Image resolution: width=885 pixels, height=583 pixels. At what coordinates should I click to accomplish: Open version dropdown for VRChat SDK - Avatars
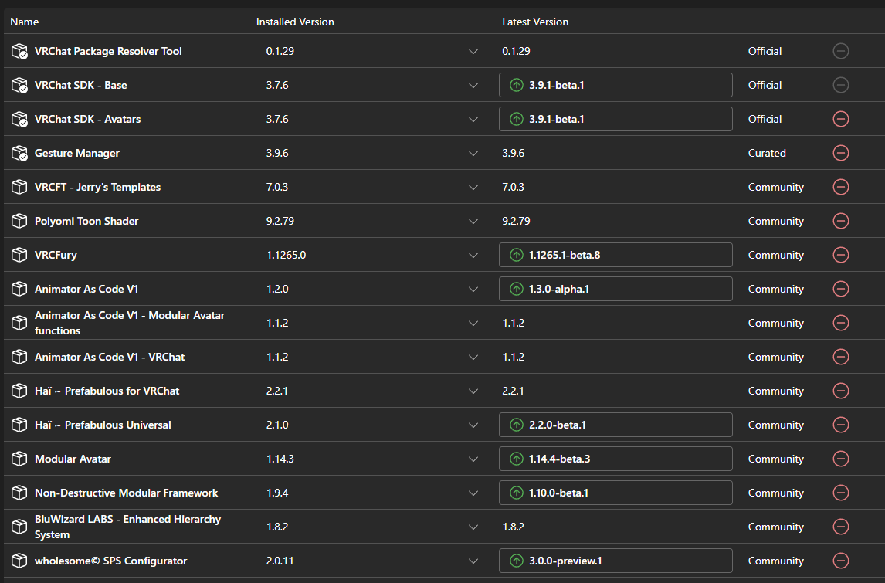pyautogui.click(x=473, y=119)
